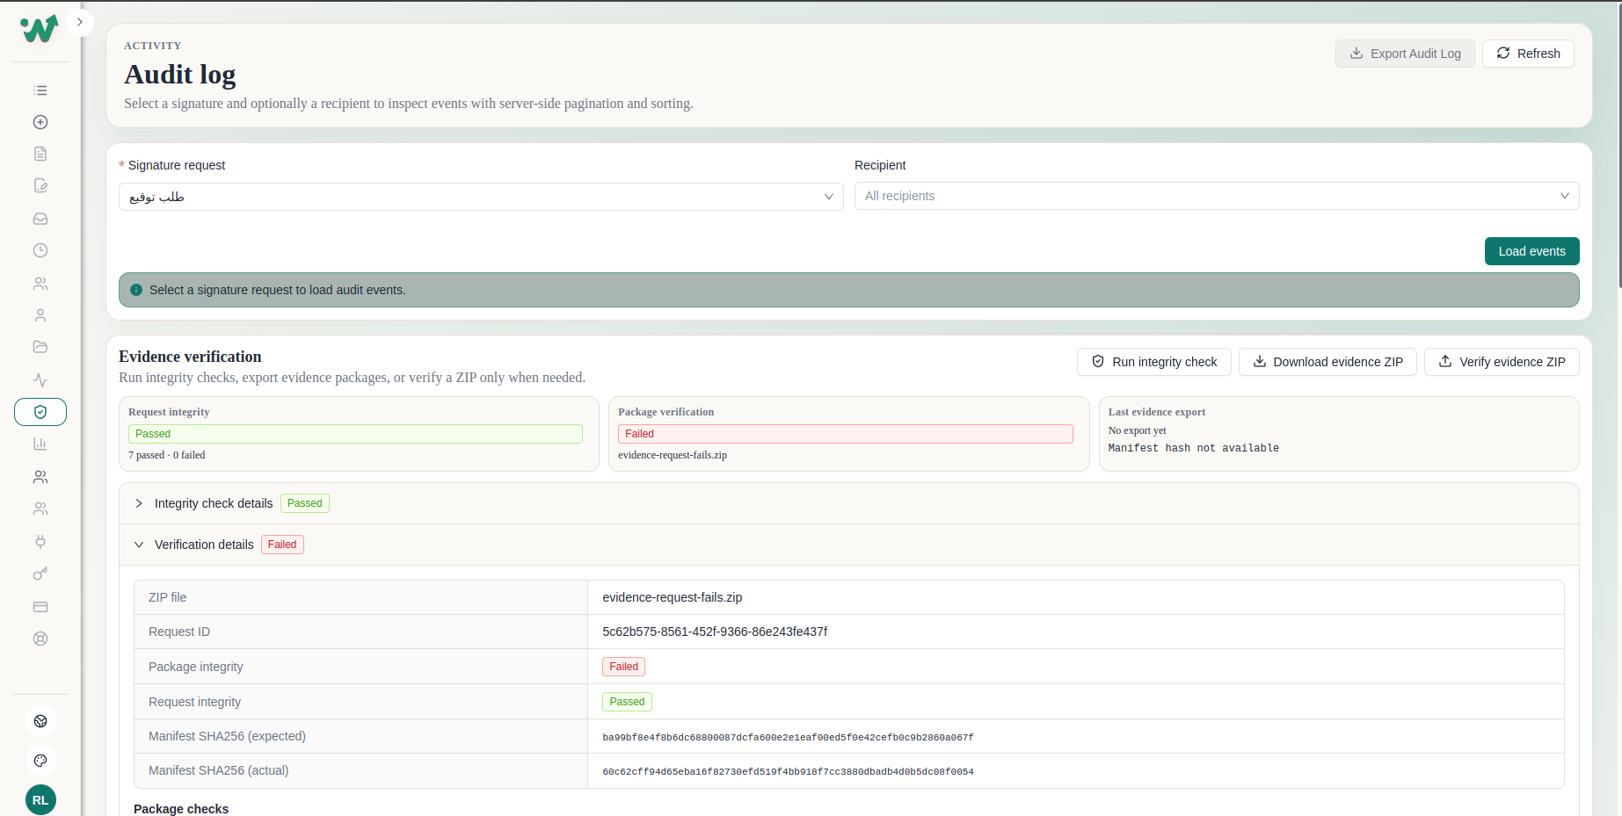1622x816 pixels.
Task: Open the analytics bar chart icon in sidebar
Action: click(40, 444)
